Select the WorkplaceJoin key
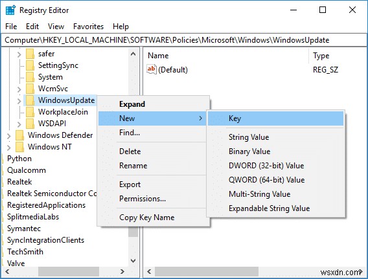This screenshot has width=368, height=279. coord(63,112)
